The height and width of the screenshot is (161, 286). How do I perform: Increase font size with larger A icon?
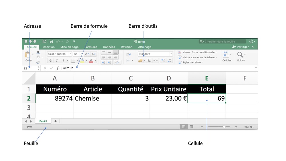(87, 54)
